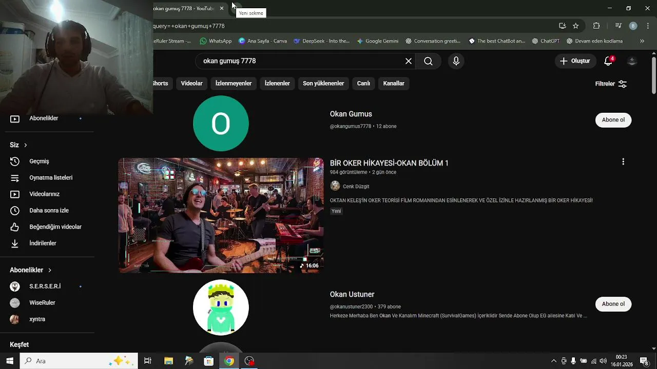Open the Chrome three-dot menu
This screenshot has width=657, height=369.
tap(648, 26)
